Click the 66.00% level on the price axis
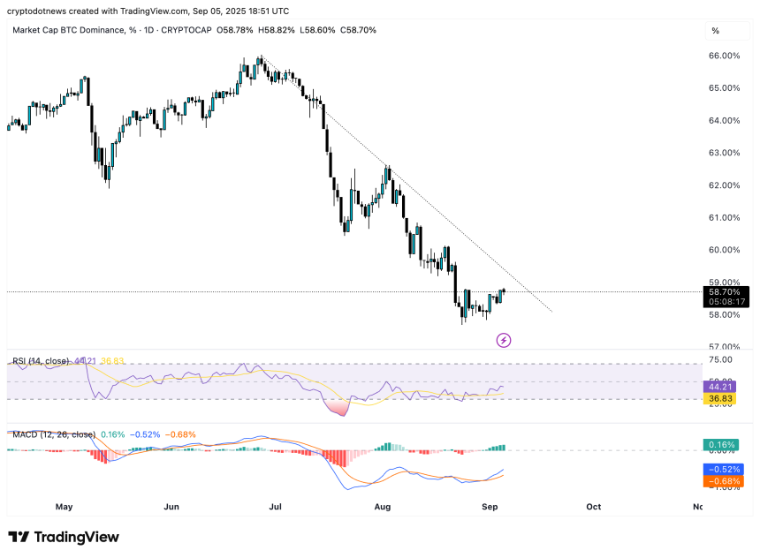 point(725,56)
